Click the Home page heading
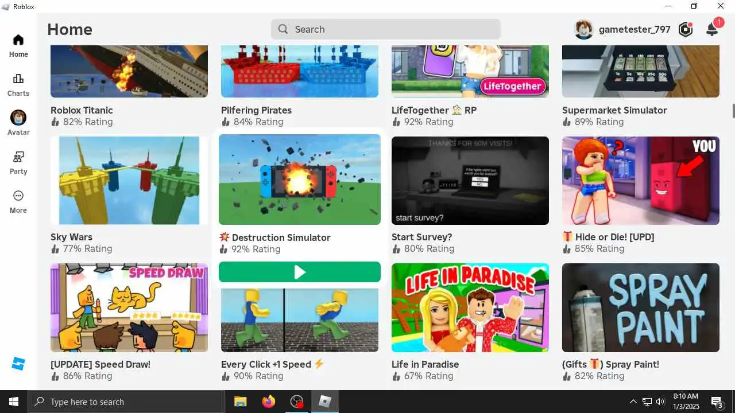 pyautogui.click(x=70, y=29)
